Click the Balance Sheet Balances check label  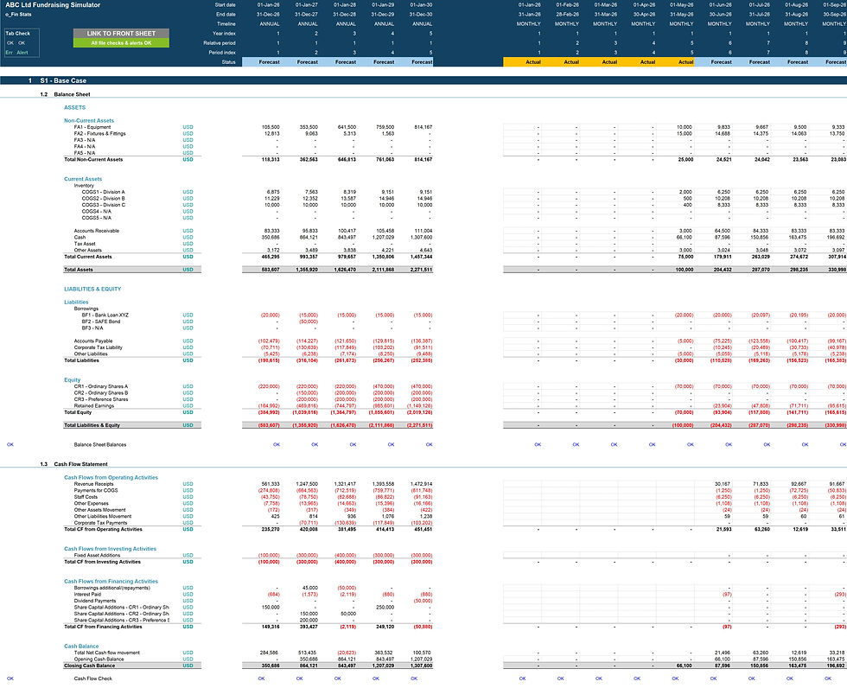pos(100,445)
